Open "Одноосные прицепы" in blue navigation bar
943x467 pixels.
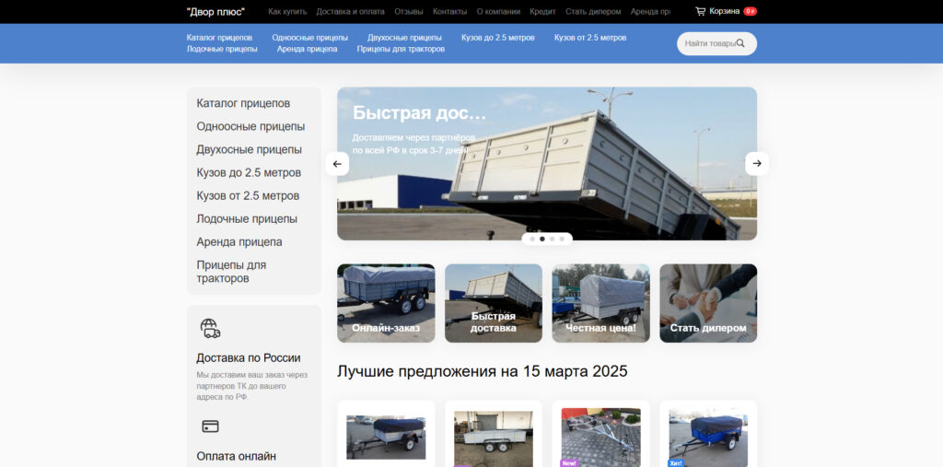(x=309, y=38)
